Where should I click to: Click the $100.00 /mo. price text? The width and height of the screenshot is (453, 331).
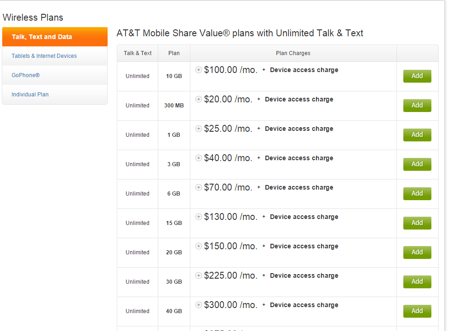(x=231, y=70)
